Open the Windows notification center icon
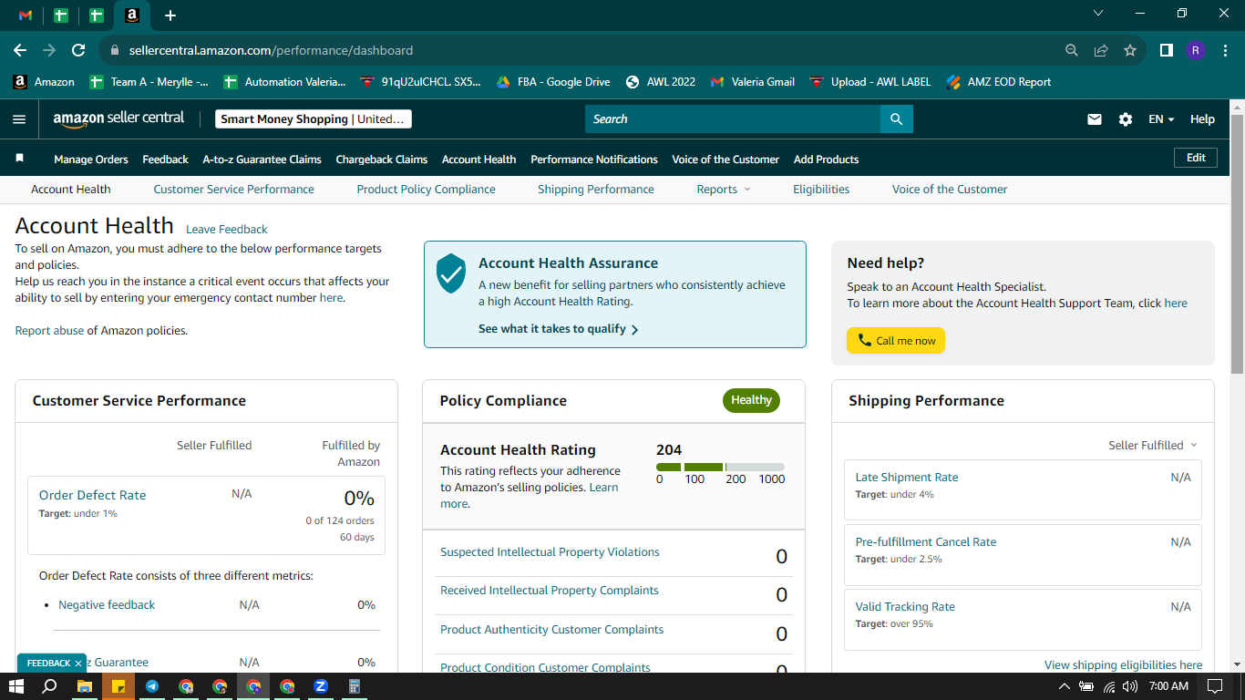 [x=1214, y=686]
